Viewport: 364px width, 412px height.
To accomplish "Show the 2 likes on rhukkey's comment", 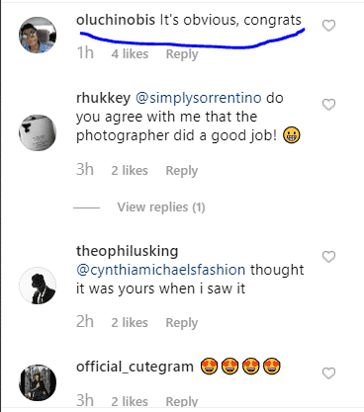I will tap(130, 171).
